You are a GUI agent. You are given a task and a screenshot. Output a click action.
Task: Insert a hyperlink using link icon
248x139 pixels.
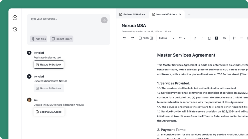tap(224, 38)
